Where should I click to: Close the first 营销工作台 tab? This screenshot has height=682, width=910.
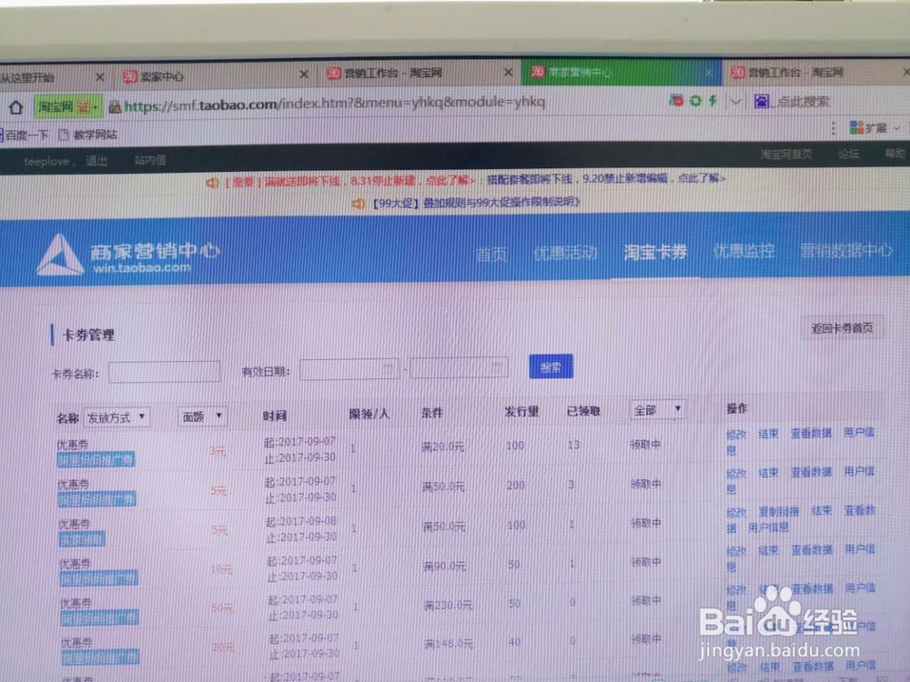pyautogui.click(x=508, y=72)
